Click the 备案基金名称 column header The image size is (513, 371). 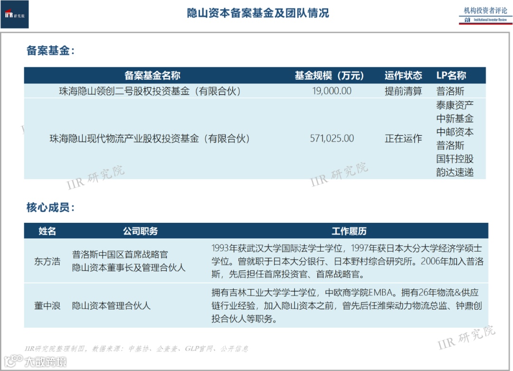coord(152,76)
